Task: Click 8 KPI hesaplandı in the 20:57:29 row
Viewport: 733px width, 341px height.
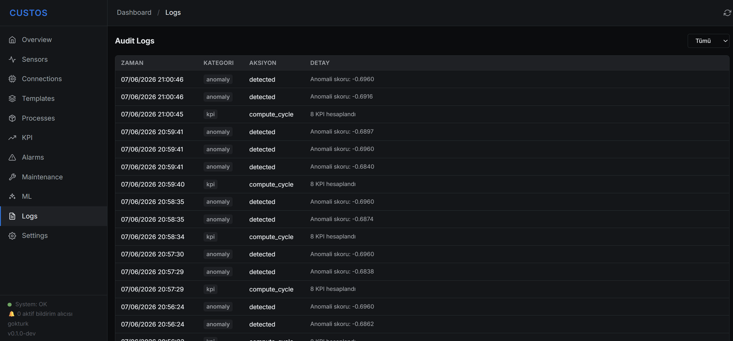Action: coord(333,289)
